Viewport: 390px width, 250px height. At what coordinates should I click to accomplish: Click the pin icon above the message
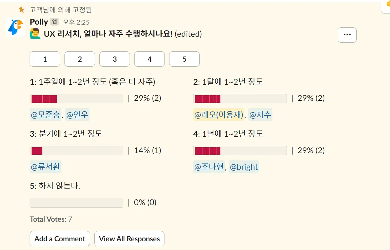(21, 10)
